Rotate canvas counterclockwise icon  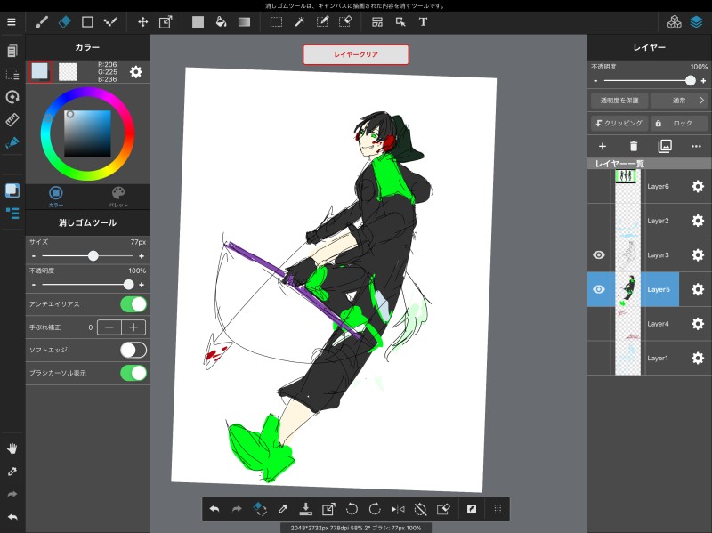pos(352,509)
